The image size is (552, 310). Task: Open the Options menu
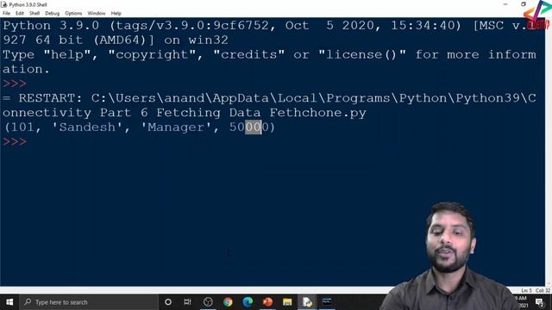click(x=73, y=14)
